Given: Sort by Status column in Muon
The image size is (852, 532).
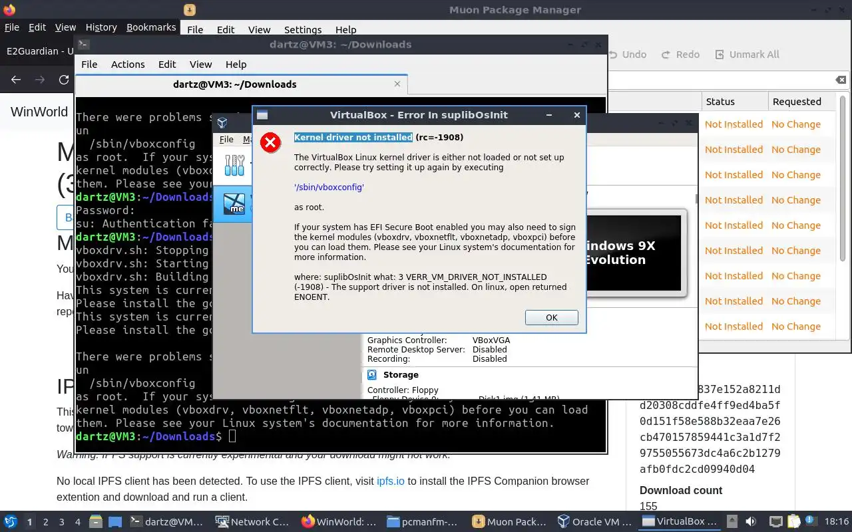Looking at the screenshot, I should tap(734, 102).
